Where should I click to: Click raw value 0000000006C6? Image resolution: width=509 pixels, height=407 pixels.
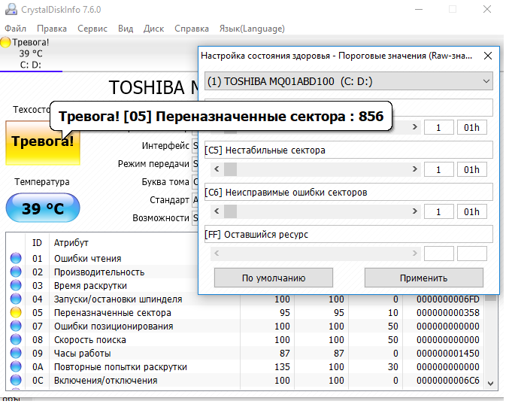click(447, 381)
